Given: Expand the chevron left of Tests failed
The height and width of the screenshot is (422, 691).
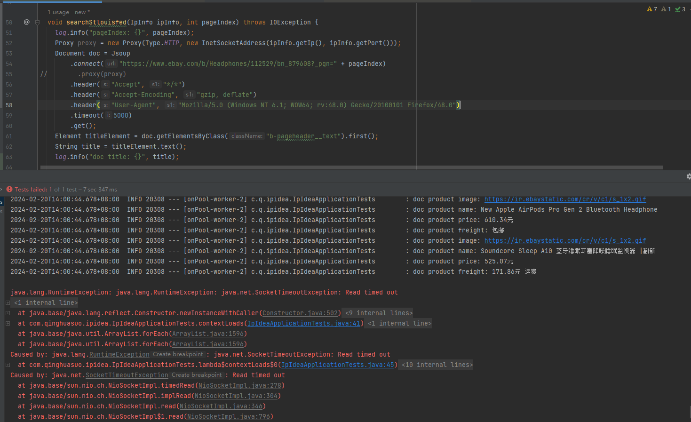Looking at the screenshot, I should pyautogui.click(x=1, y=189).
